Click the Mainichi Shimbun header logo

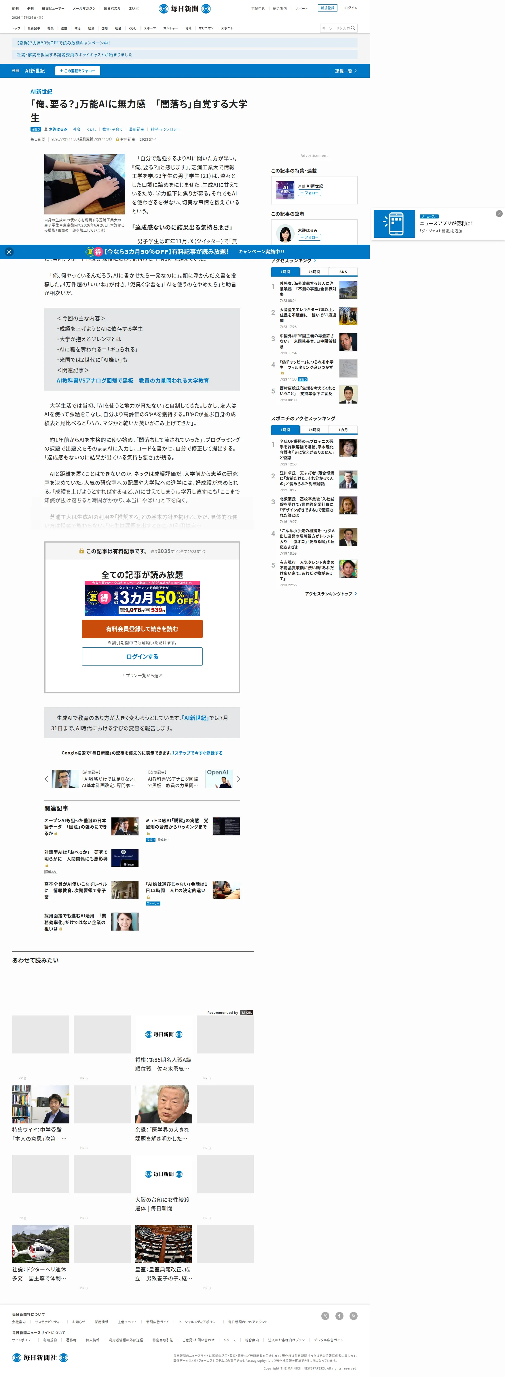[x=185, y=9]
